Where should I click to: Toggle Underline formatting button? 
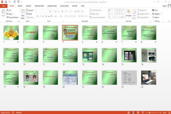click(43, 16)
